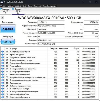Image resolution: width=100 pixels, height=101 pixels.
Task: Click the status dot for attribute C5
Action: click(2, 89)
